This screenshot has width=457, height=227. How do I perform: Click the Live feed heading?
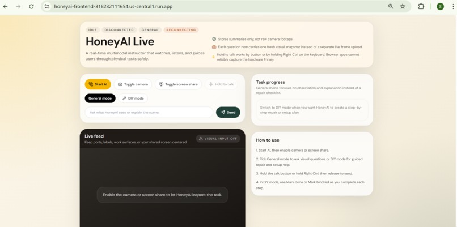pos(94,136)
